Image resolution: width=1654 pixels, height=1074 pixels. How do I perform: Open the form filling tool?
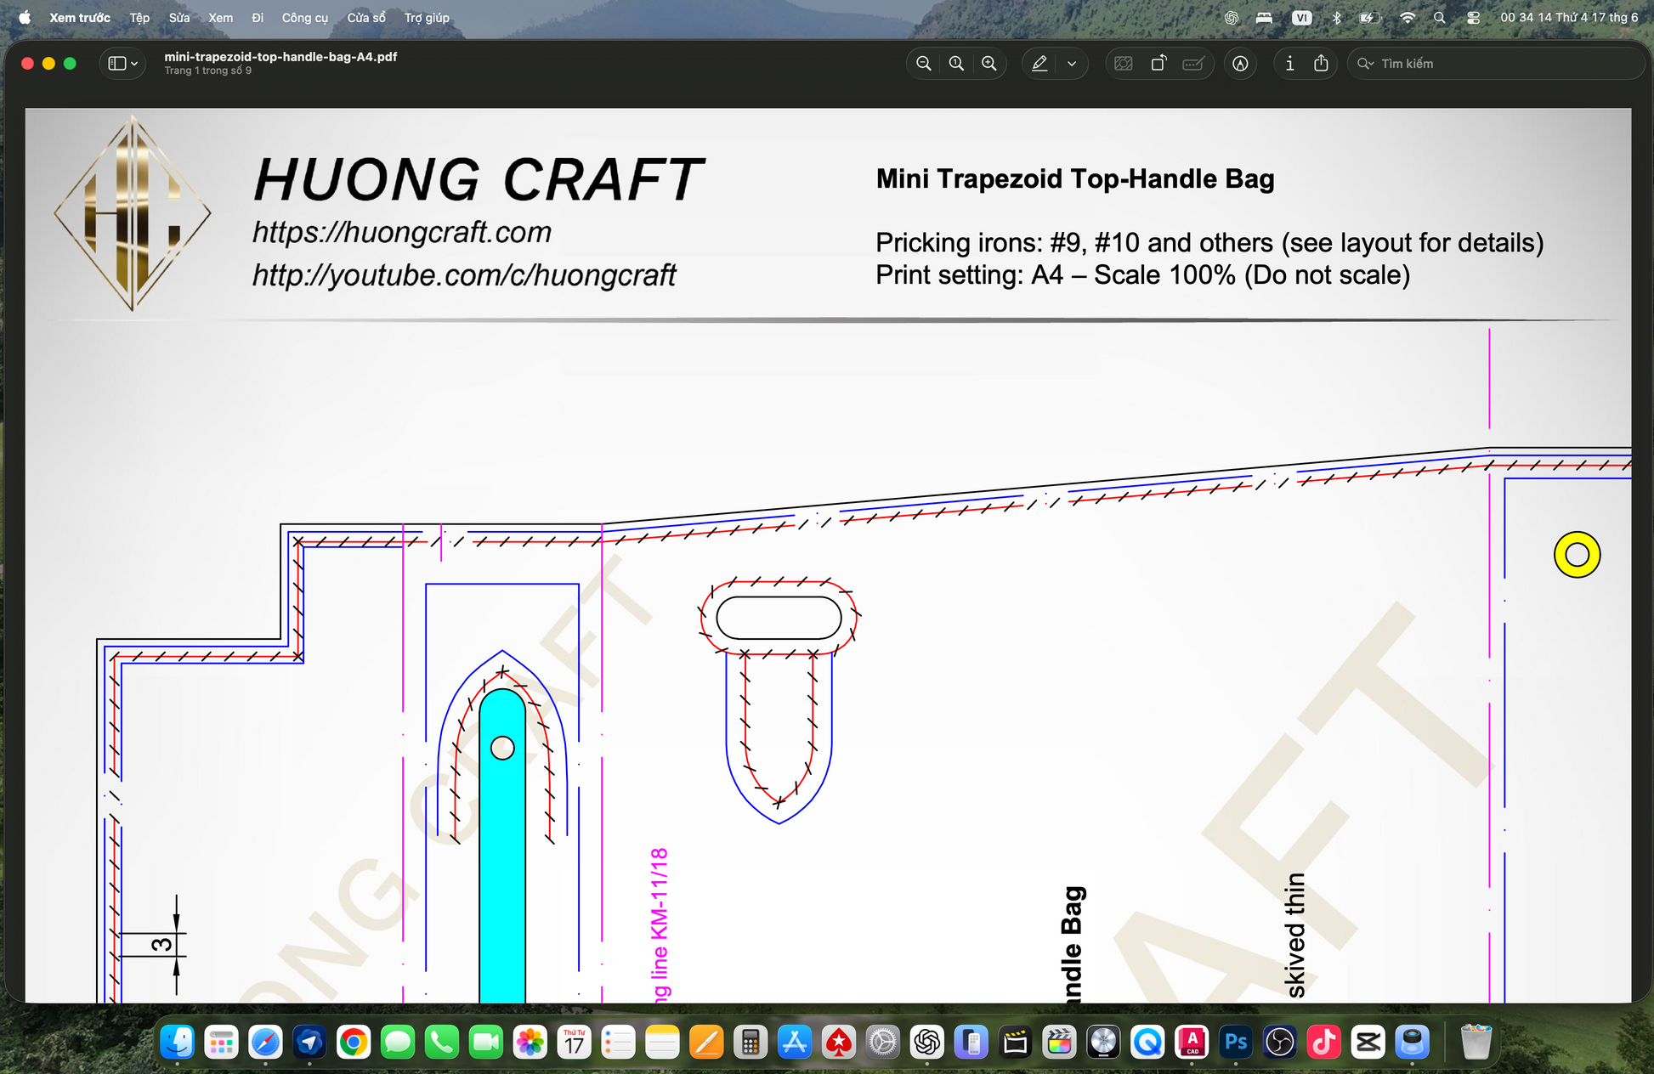[1193, 64]
